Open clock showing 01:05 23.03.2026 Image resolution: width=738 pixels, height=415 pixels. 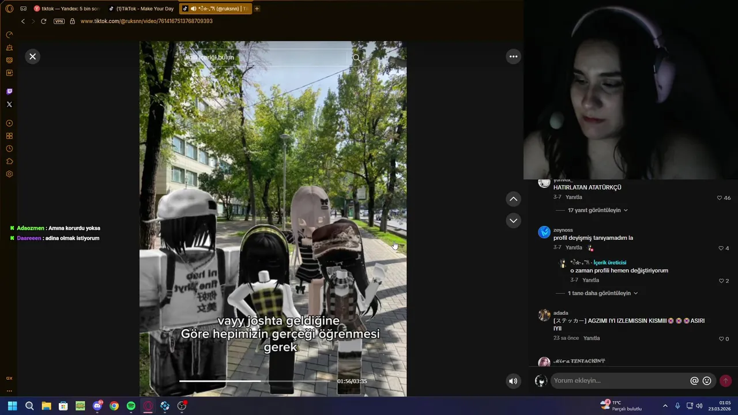[x=721, y=406]
